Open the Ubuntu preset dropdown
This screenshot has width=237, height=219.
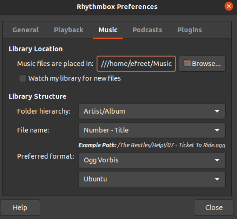[152, 179]
